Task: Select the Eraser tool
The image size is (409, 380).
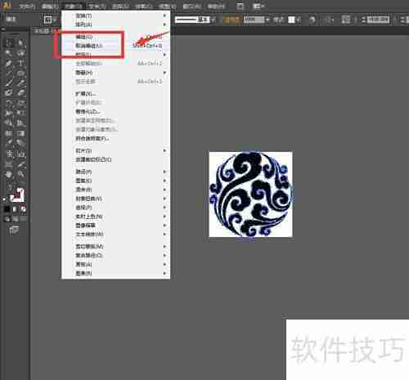Action: (x=20, y=93)
